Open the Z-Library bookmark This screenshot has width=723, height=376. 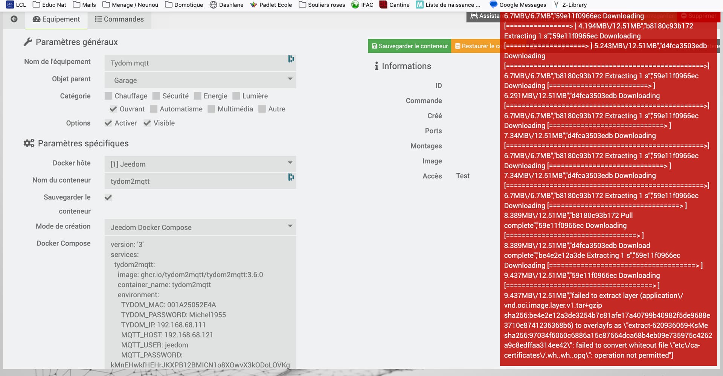570,5
